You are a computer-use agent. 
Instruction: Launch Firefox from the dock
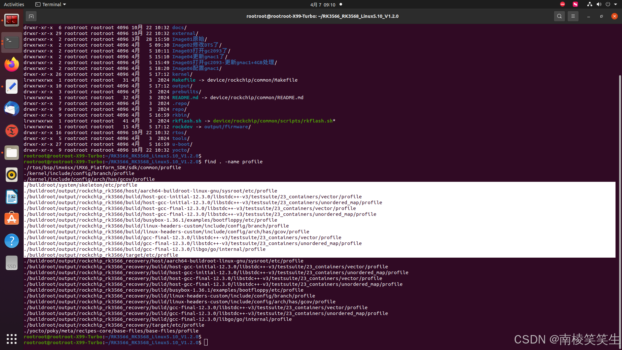(x=12, y=64)
